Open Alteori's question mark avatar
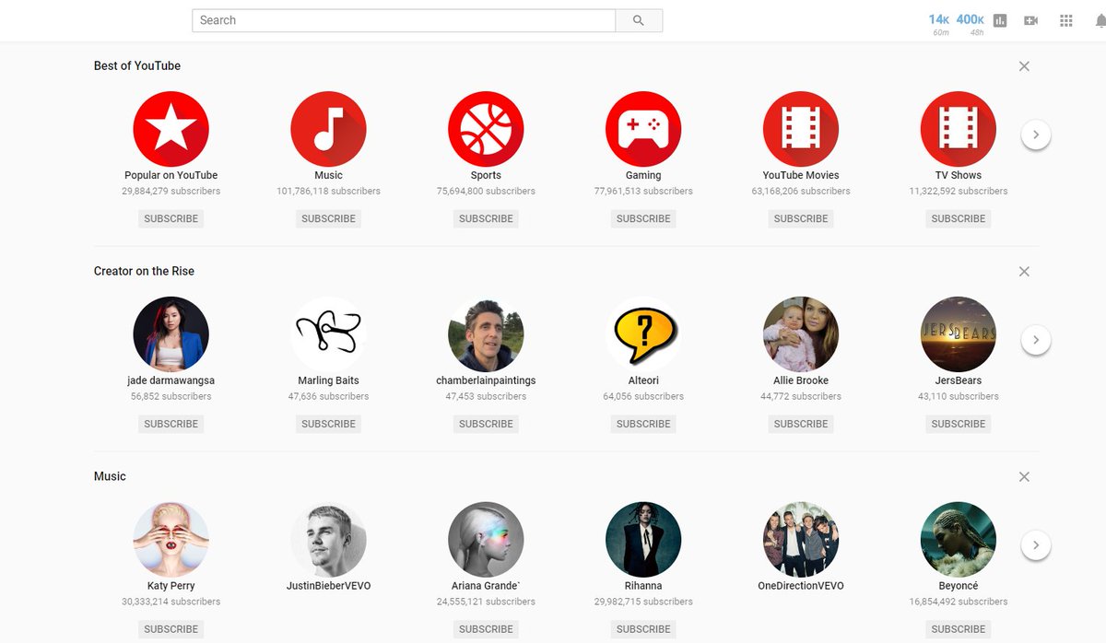Image resolution: width=1106 pixels, height=643 pixels. point(643,334)
